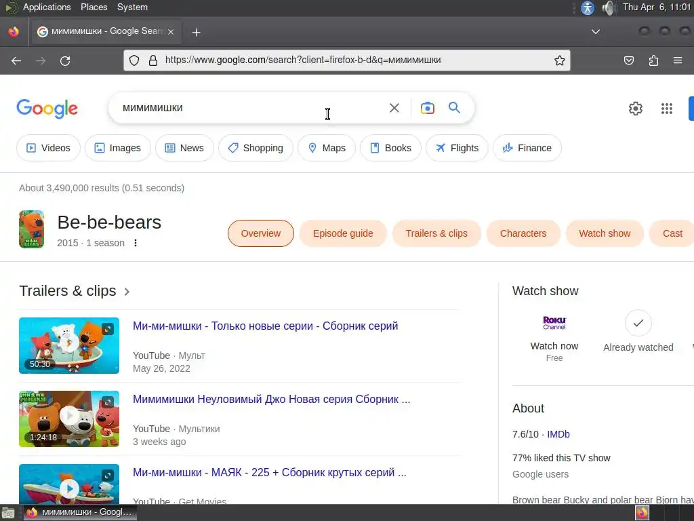This screenshot has height=521, width=694.
Task: Filter results by Shopping
Action: pyautogui.click(x=256, y=148)
